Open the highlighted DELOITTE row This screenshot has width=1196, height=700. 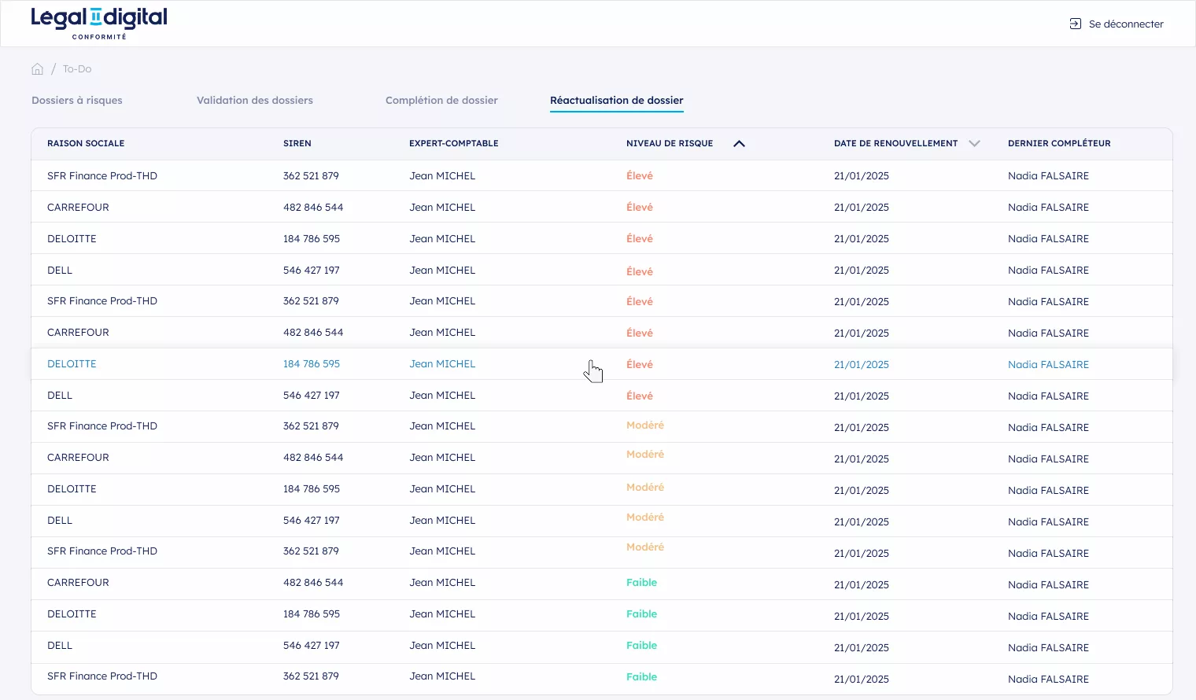click(x=72, y=364)
